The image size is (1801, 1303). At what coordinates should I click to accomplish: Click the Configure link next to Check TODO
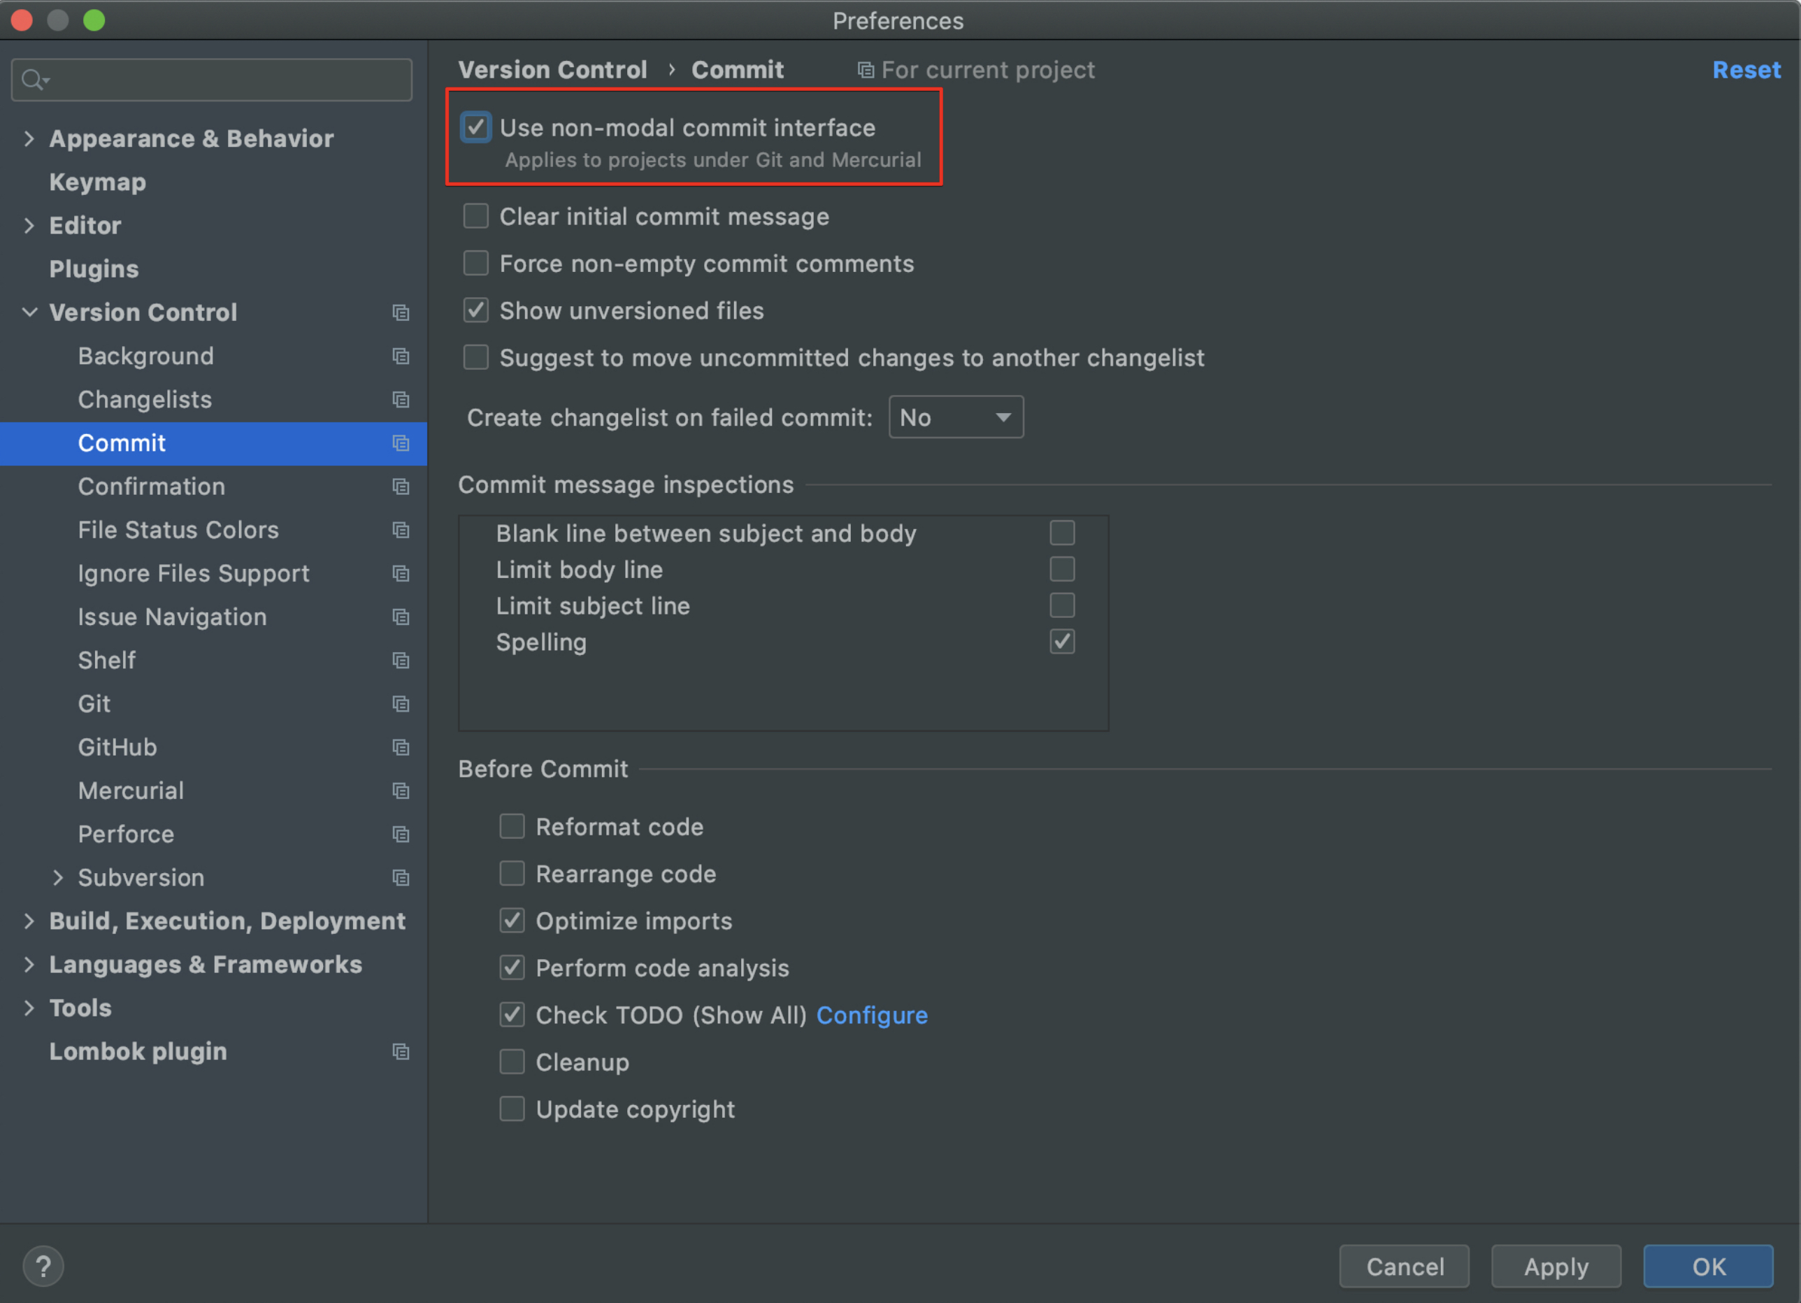coord(871,1015)
